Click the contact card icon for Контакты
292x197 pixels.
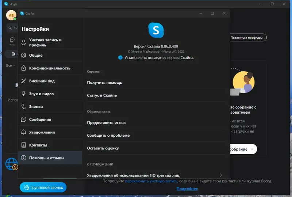click(23, 145)
